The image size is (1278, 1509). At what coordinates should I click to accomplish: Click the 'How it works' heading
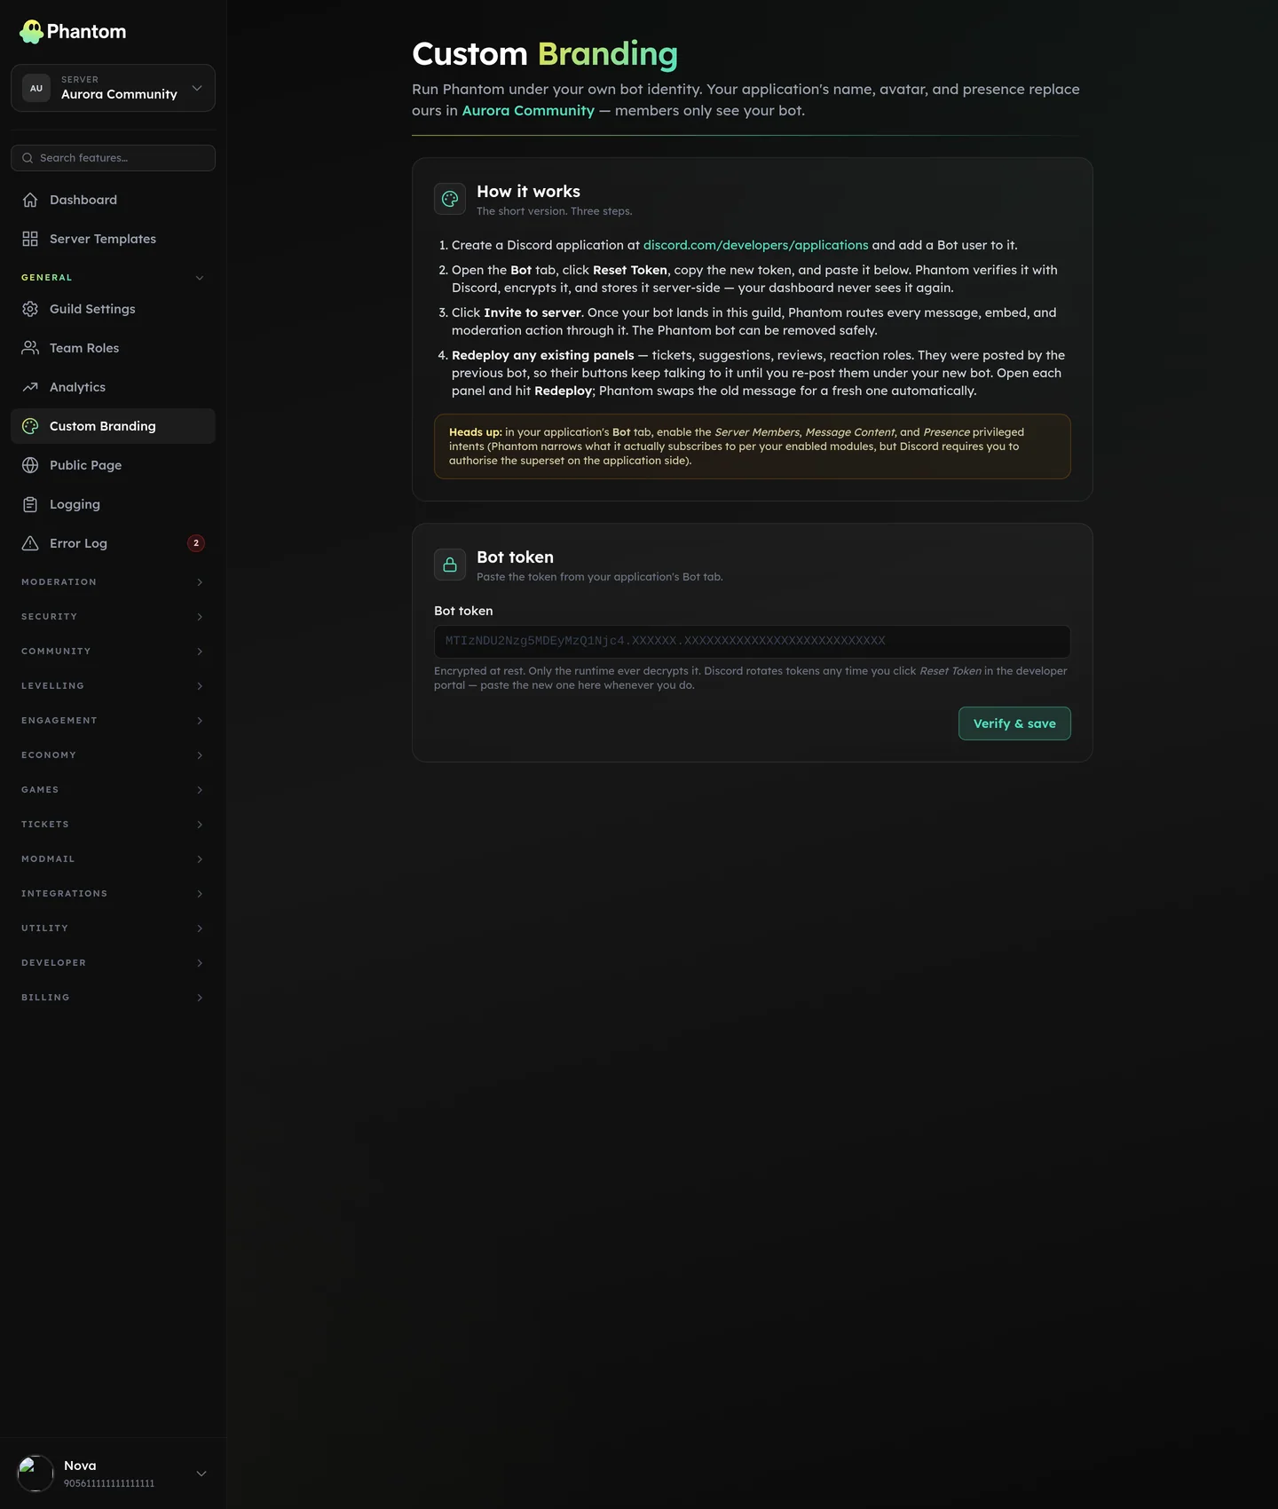[528, 192]
